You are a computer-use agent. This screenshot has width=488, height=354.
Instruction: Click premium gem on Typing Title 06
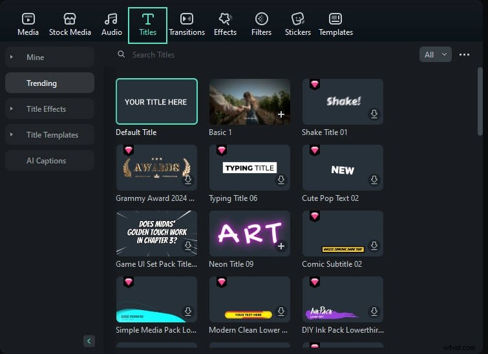point(222,151)
